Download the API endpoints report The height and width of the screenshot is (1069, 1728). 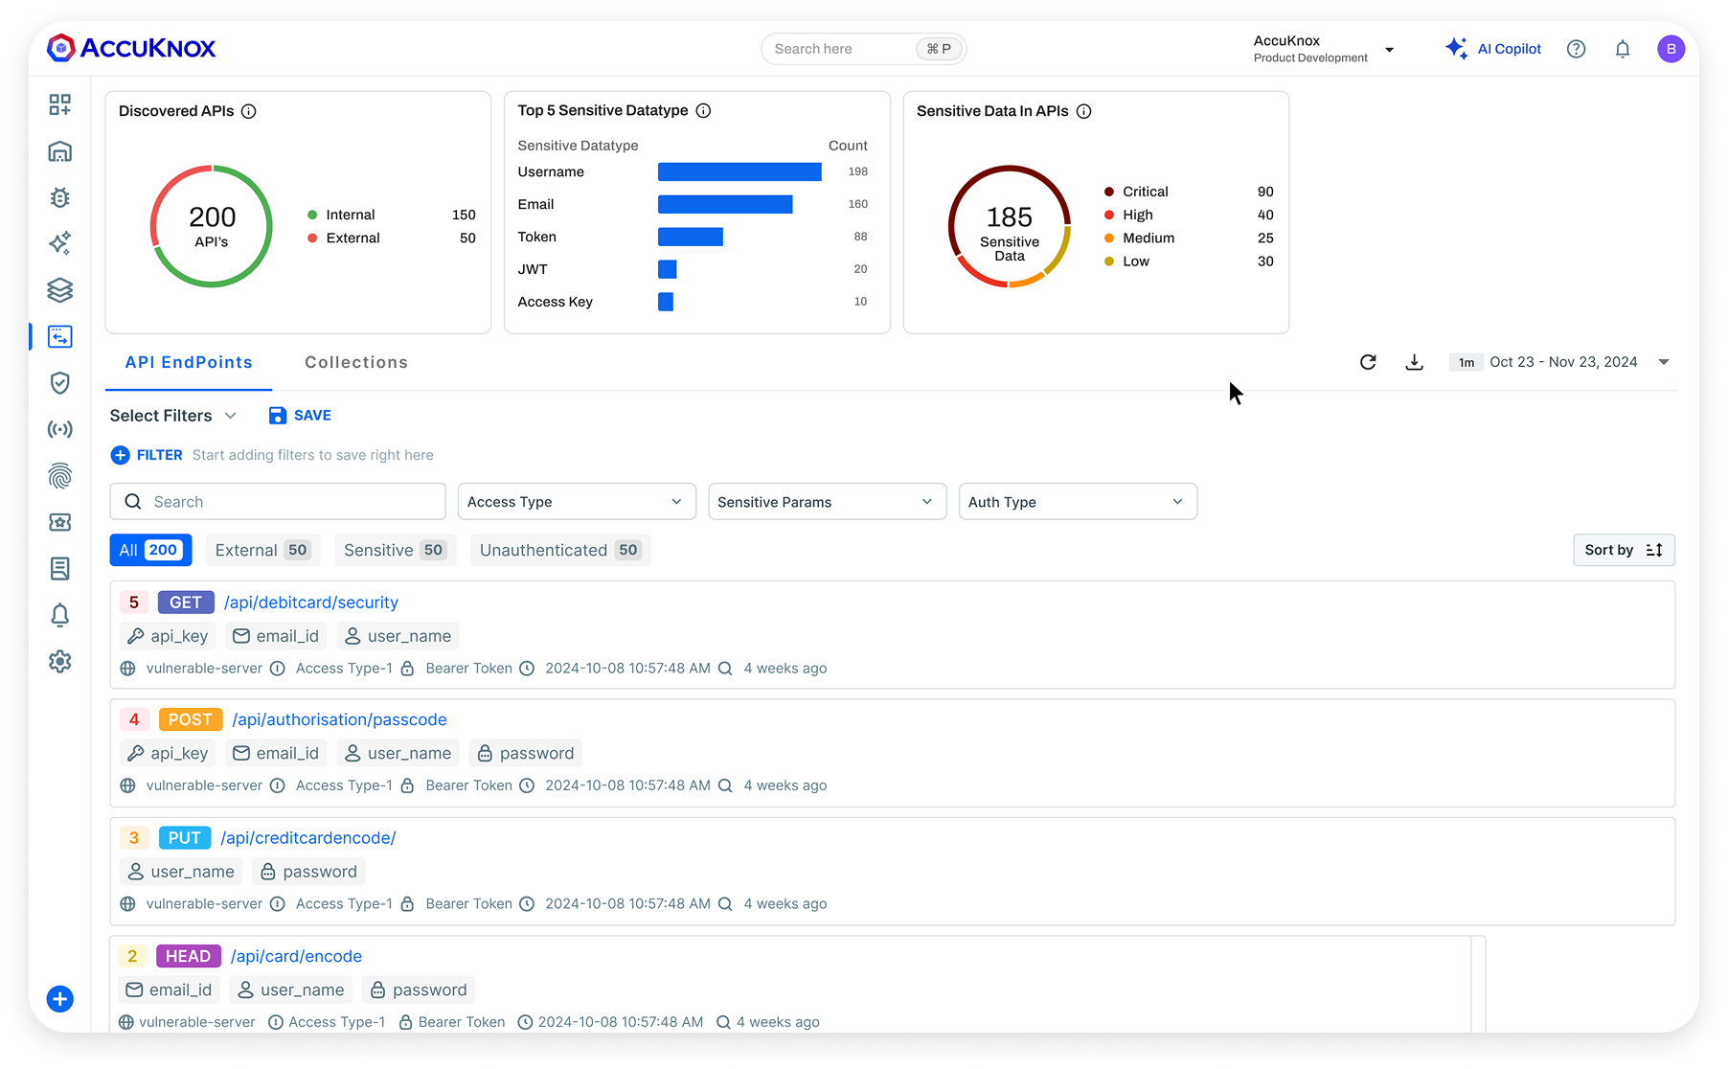tap(1414, 362)
